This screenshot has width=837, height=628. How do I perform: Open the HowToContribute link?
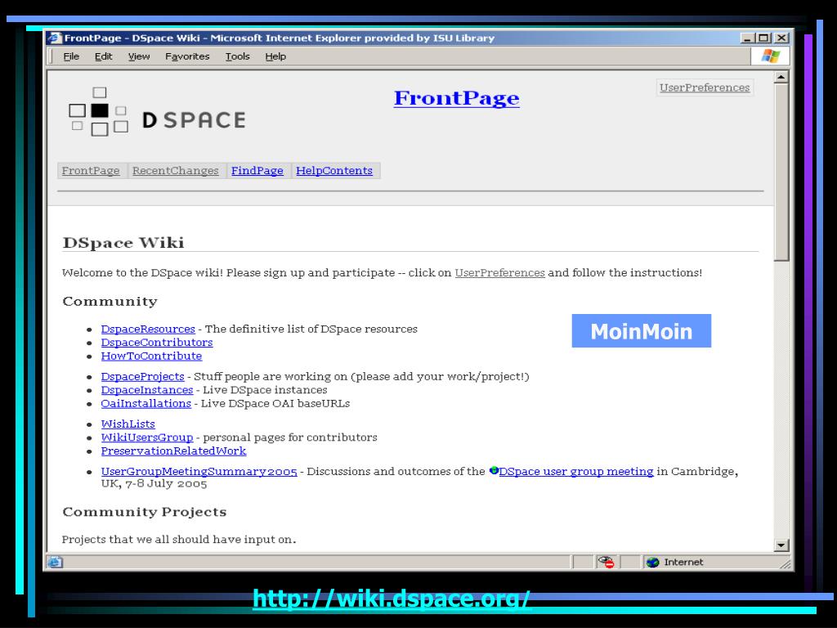151,356
